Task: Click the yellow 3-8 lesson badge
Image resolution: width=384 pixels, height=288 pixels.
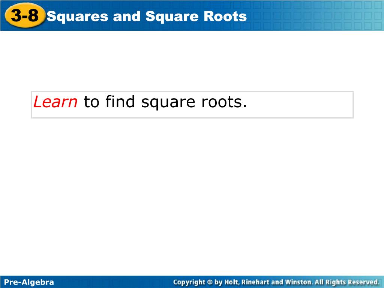Action: 25,15
